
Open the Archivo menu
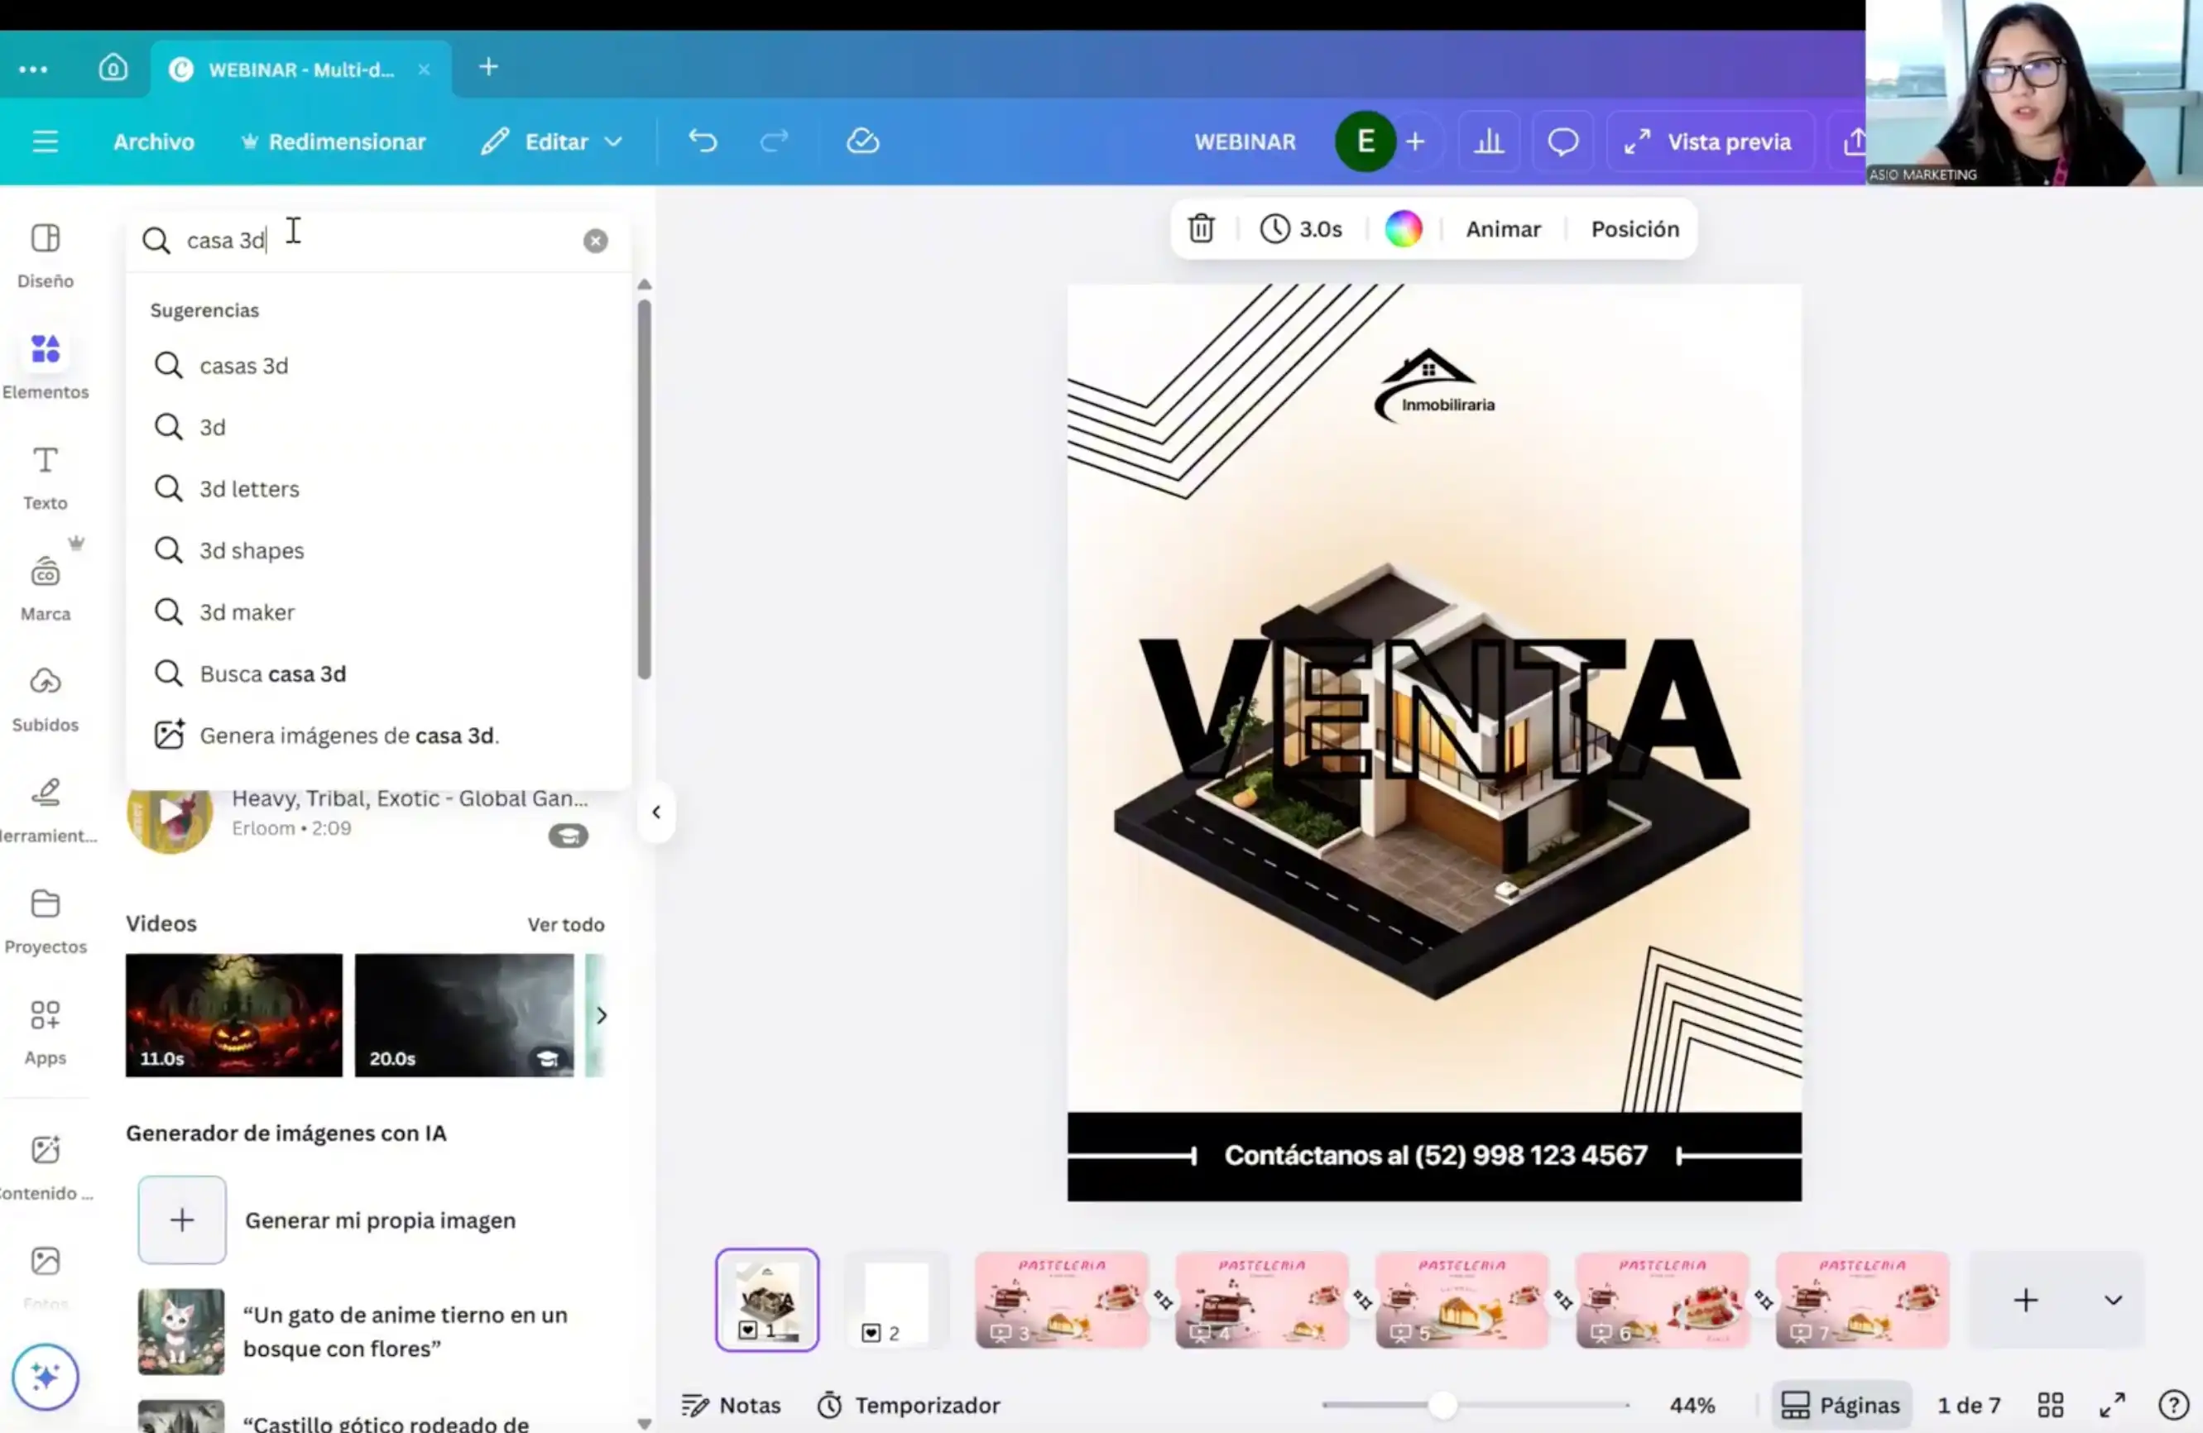[153, 141]
